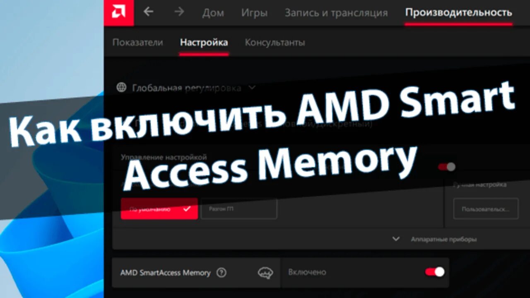The width and height of the screenshot is (530, 298).
Task: Click the Включено status field
Action: (364, 272)
